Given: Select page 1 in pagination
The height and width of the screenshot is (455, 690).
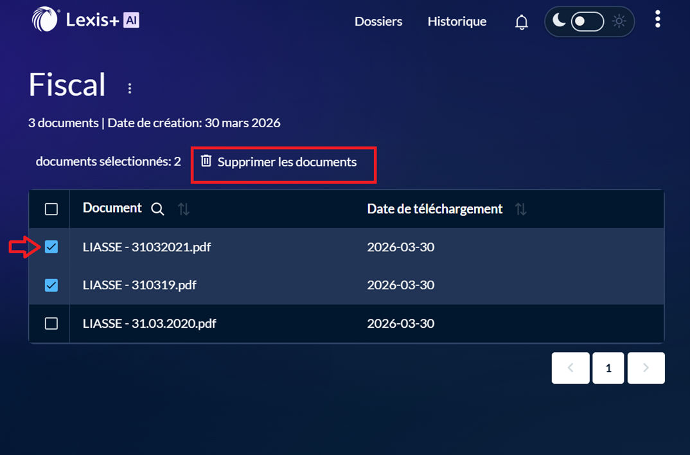Looking at the screenshot, I should (608, 368).
